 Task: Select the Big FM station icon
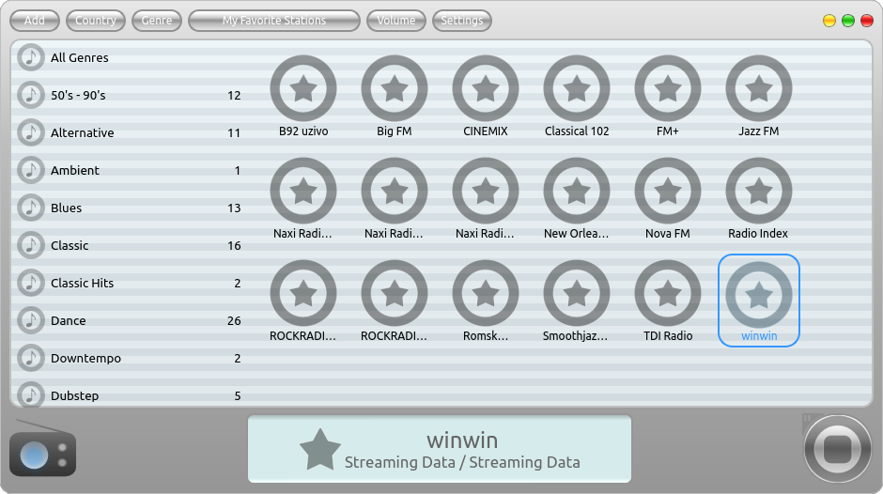pos(395,88)
